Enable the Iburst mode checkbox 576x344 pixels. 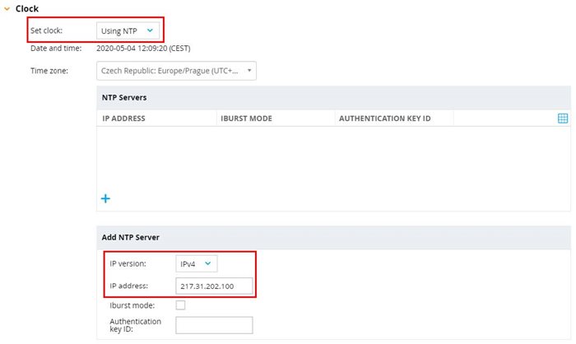[180, 305]
